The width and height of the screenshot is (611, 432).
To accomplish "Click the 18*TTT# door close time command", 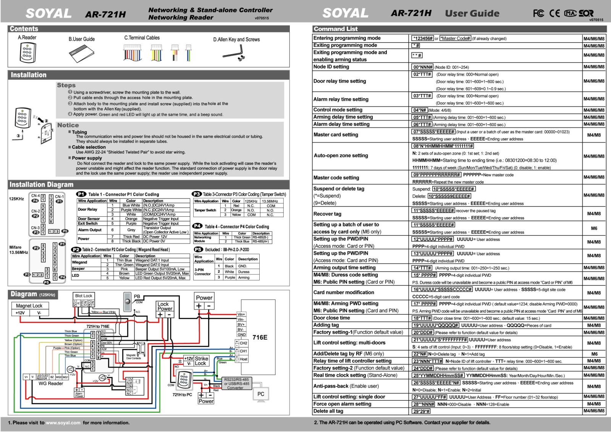I will [422, 318].
